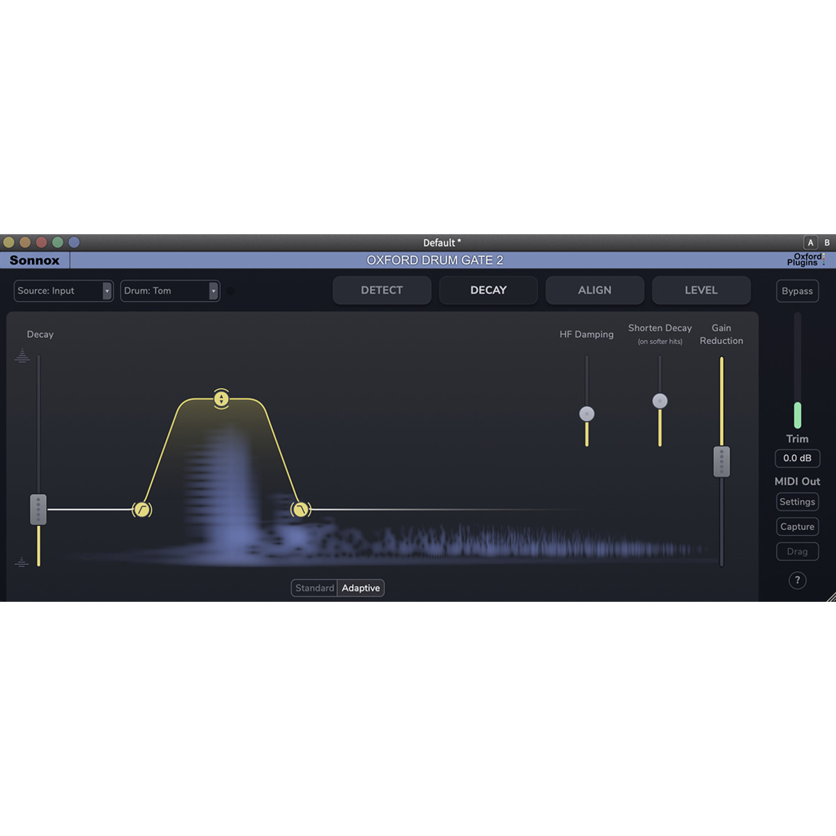Switch to Standard decay mode
This screenshot has height=836, width=836.
point(314,588)
